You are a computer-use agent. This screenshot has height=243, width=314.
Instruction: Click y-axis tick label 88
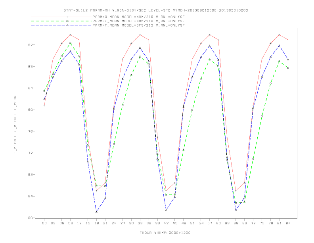tap(30, 66)
